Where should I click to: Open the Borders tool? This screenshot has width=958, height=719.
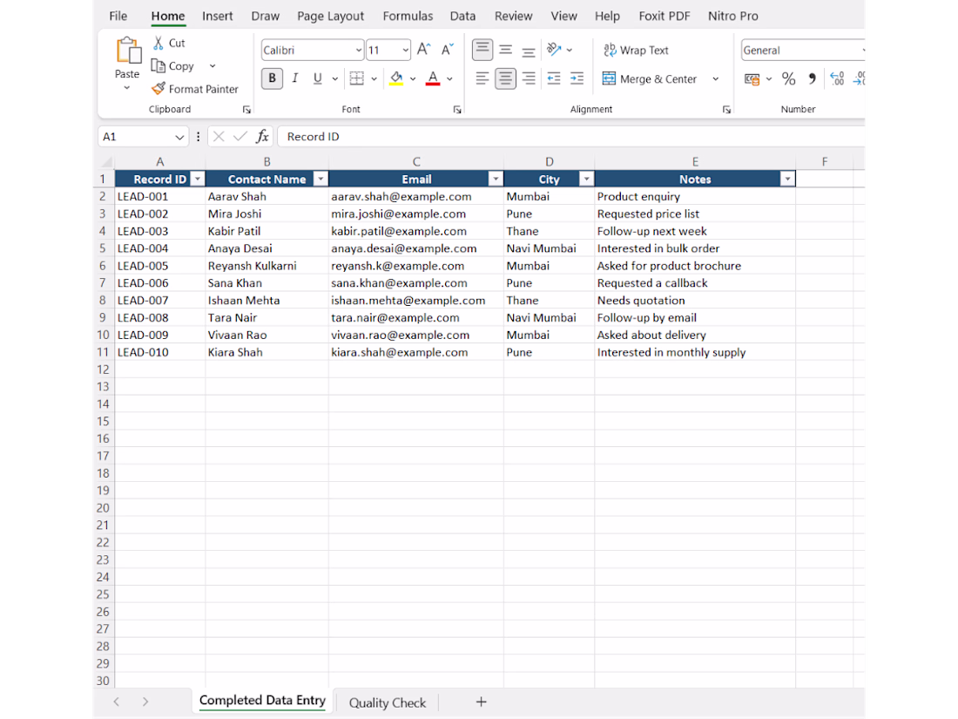[357, 78]
